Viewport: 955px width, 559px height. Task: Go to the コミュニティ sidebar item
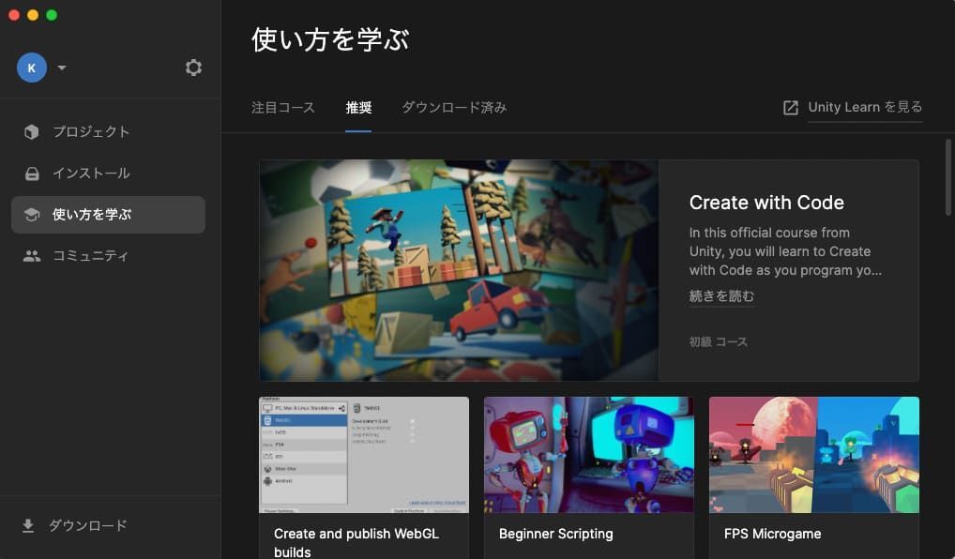(109, 256)
